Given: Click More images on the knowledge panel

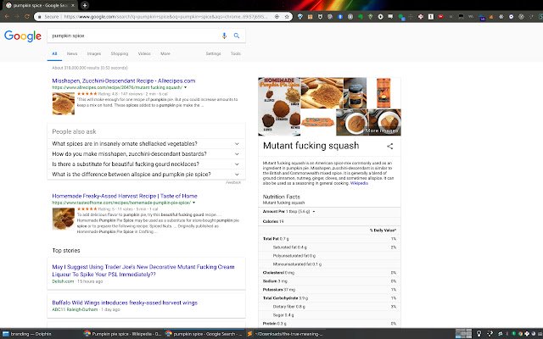Looking at the screenshot, I should 382,131.
